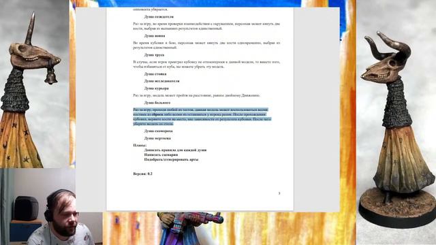
Task: Click the unicorn-skull miniature photo with the bell
Action: (35, 84)
